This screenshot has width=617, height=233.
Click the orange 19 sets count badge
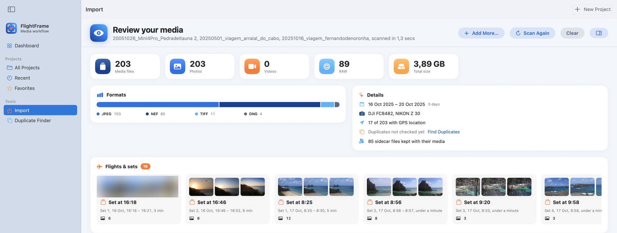point(145,167)
